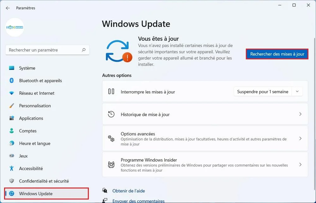This screenshot has height=203, width=316.
Task: Select Accessibilité label in sidebar
Action: (x=31, y=168)
